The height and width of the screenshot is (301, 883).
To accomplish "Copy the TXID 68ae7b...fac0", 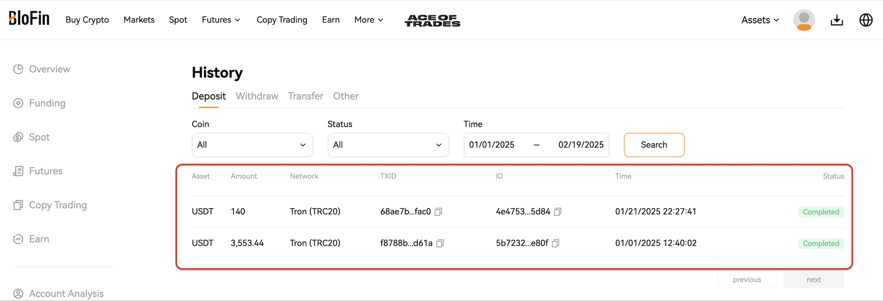I will (438, 212).
